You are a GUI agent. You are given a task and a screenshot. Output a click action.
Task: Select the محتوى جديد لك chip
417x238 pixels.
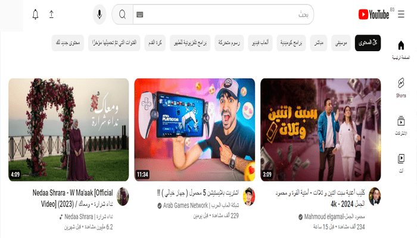pos(68,43)
